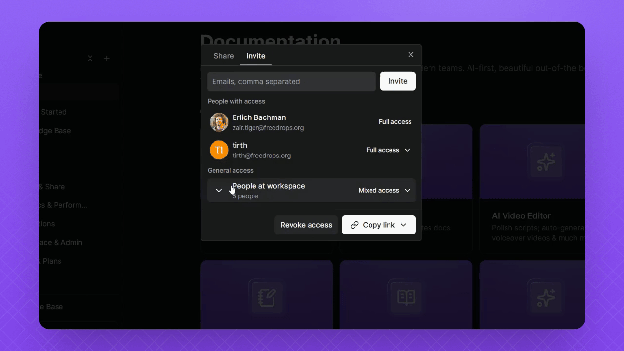Switch to the Share tab
The image size is (624, 351).
224,56
